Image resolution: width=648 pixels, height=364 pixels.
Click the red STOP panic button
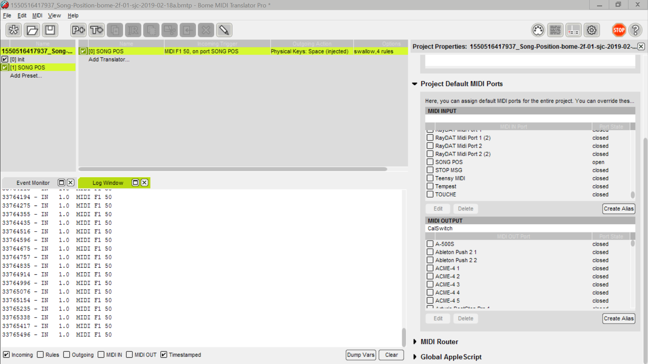619,30
